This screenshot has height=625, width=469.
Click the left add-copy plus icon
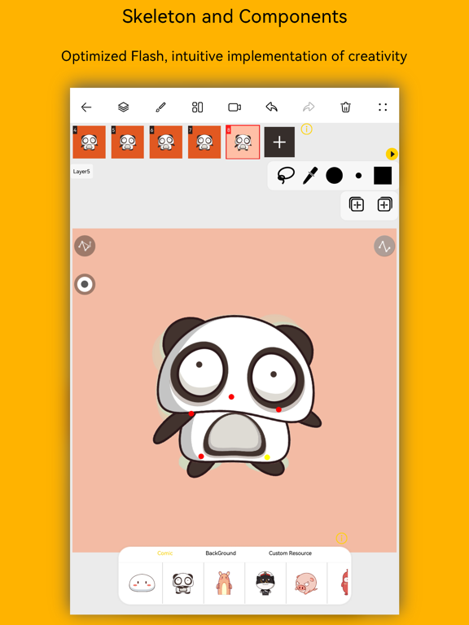pyautogui.click(x=357, y=205)
